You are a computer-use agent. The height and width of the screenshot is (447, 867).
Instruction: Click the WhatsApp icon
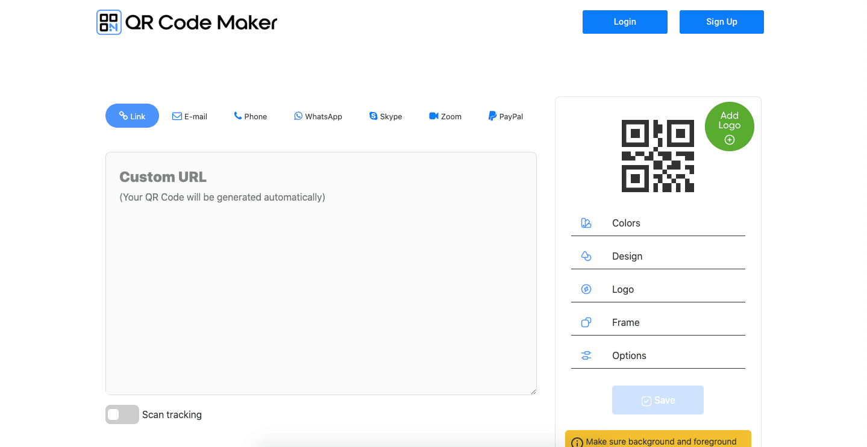pyautogui.click(x=298, y=116)
